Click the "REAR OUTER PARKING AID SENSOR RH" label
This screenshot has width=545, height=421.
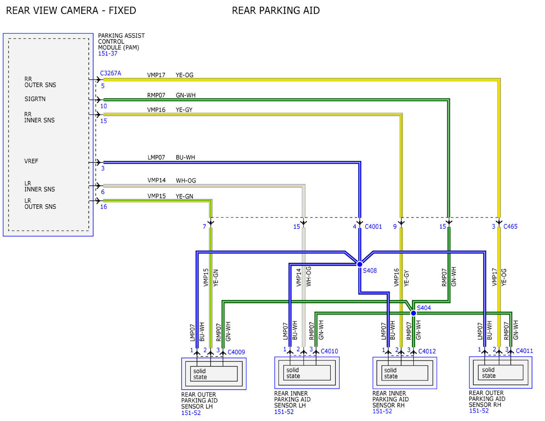click(x=487, y=399)
